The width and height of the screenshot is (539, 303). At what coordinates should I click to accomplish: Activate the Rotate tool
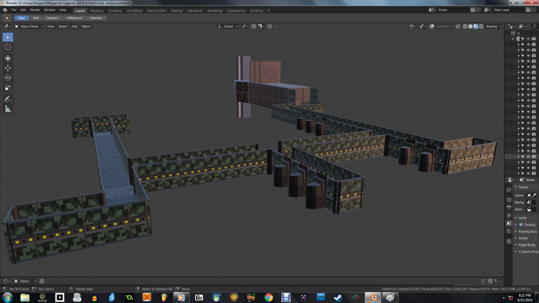point(8,78)
